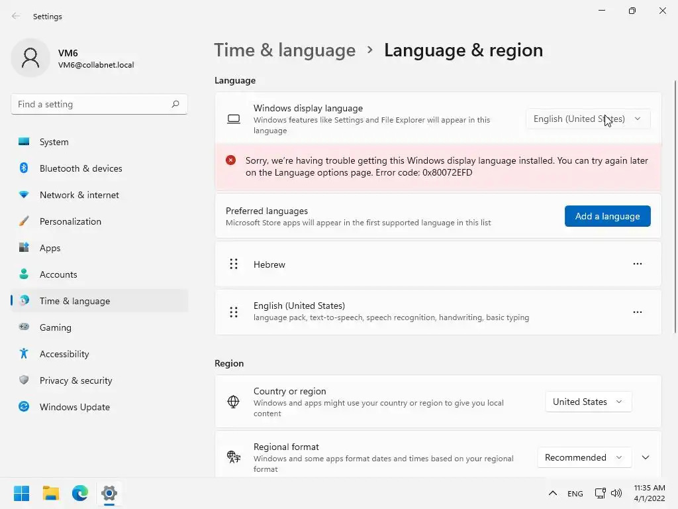
Task: Click the Accessibility figure icon in sidebar
Action: point(24,354)
